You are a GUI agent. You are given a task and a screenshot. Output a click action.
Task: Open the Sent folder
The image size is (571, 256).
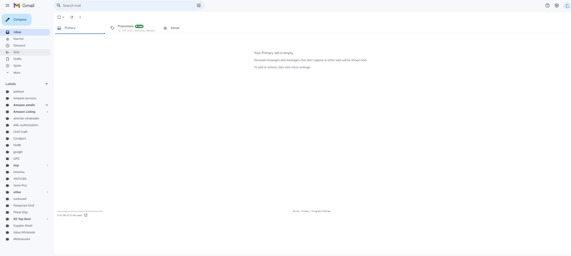click(25, 52)
